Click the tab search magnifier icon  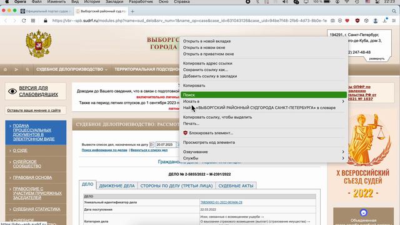click(x=394, y=11)
